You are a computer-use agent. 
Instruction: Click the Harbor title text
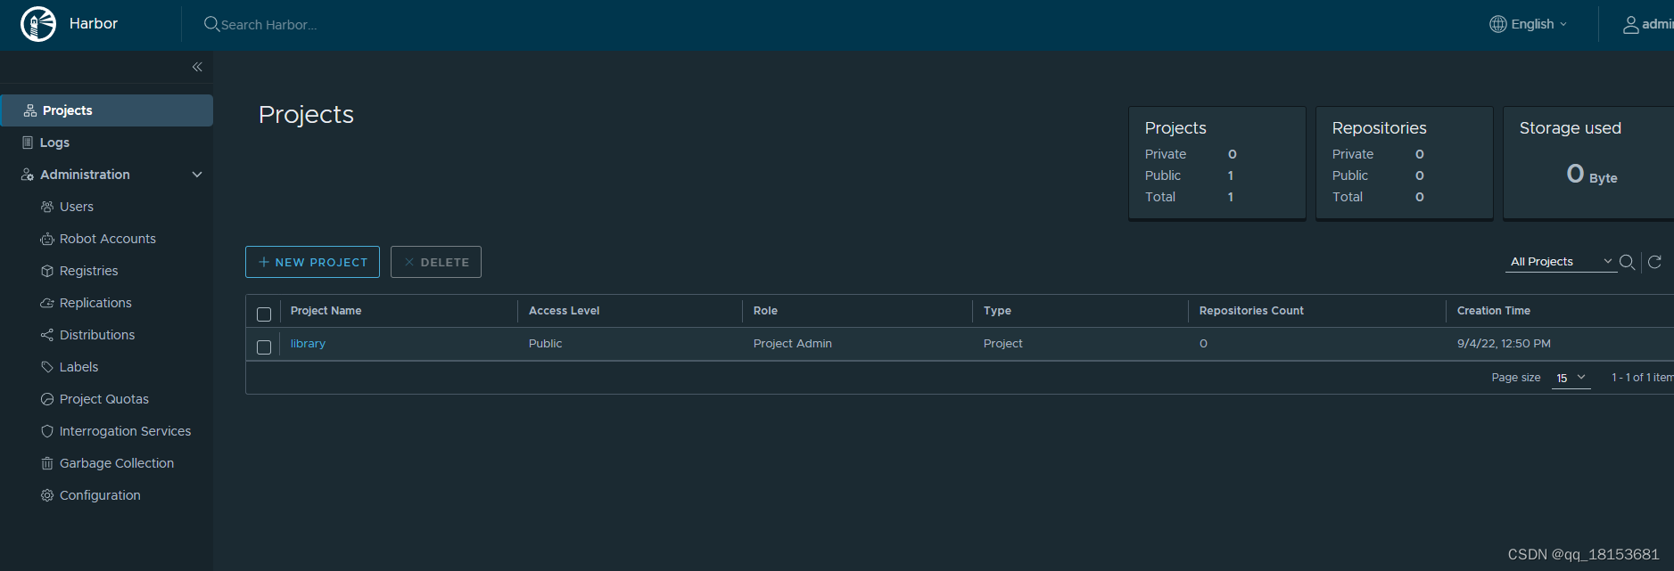pyautogui.click(x=94, y=24)
